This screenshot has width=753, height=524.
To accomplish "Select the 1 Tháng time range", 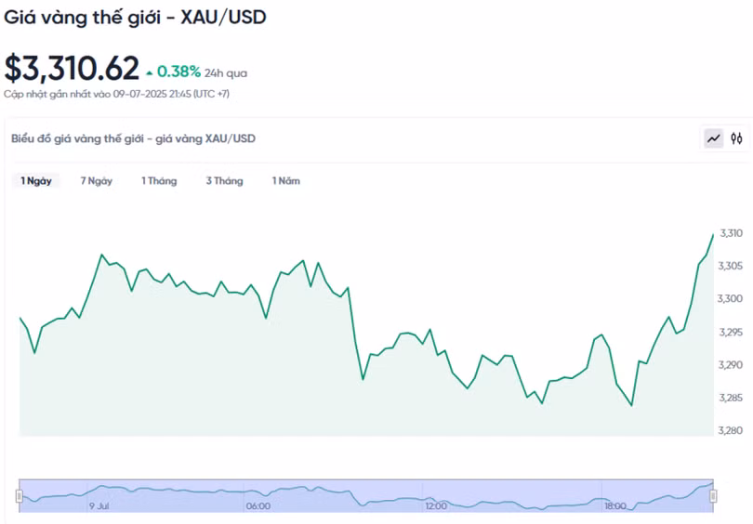I will [x=159, y=181].
